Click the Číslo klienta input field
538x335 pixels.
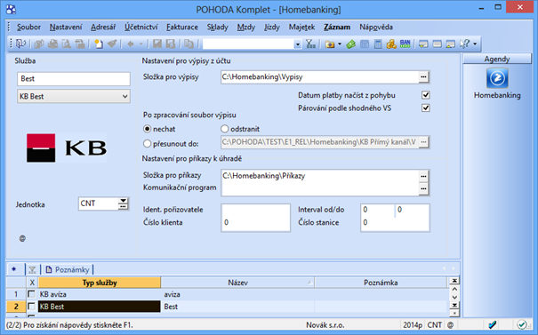(255, 222)
